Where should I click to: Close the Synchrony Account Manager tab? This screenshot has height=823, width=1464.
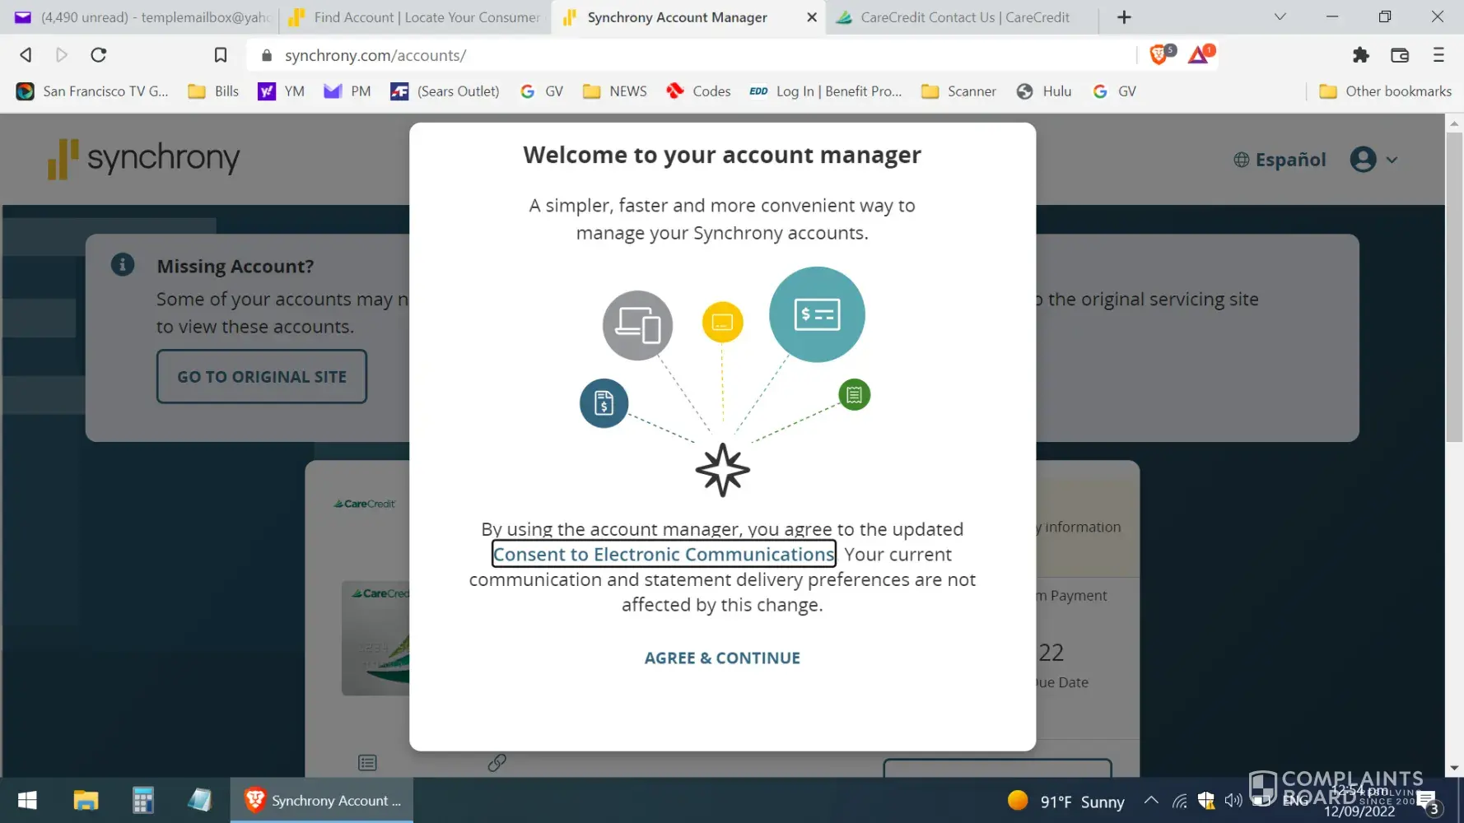(812, 17)
